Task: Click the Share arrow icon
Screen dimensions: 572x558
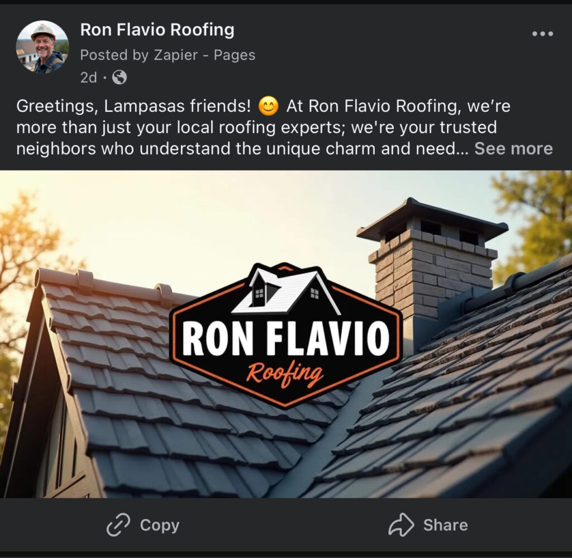Action: 401,525
